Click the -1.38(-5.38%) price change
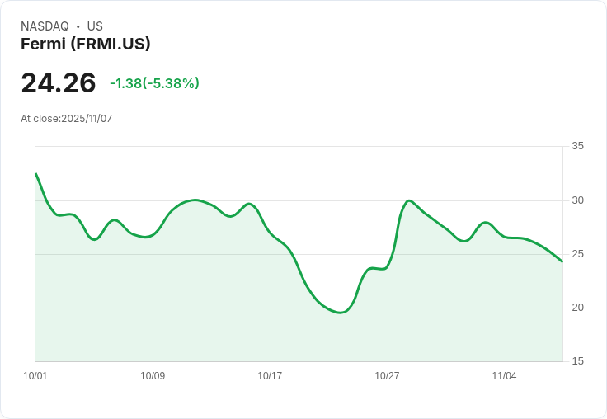Screen dimensions: 607x419 click(154, 83)
